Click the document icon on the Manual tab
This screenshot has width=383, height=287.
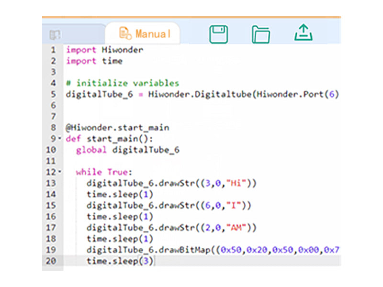(125, 33)
